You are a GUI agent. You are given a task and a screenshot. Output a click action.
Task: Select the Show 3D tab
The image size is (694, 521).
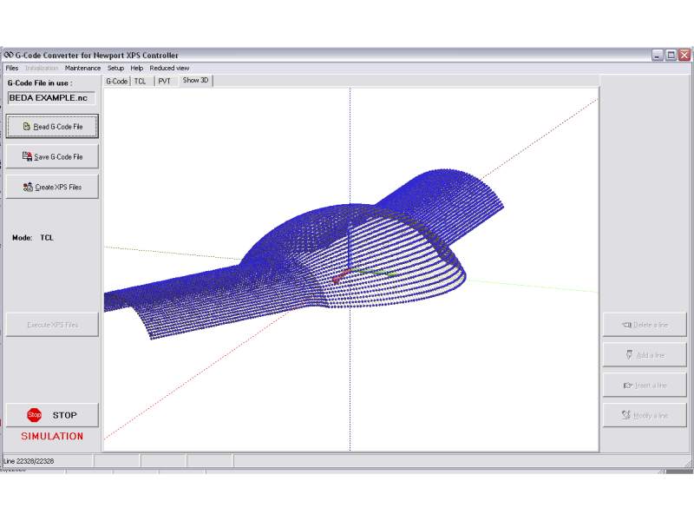tap(195, 81)
